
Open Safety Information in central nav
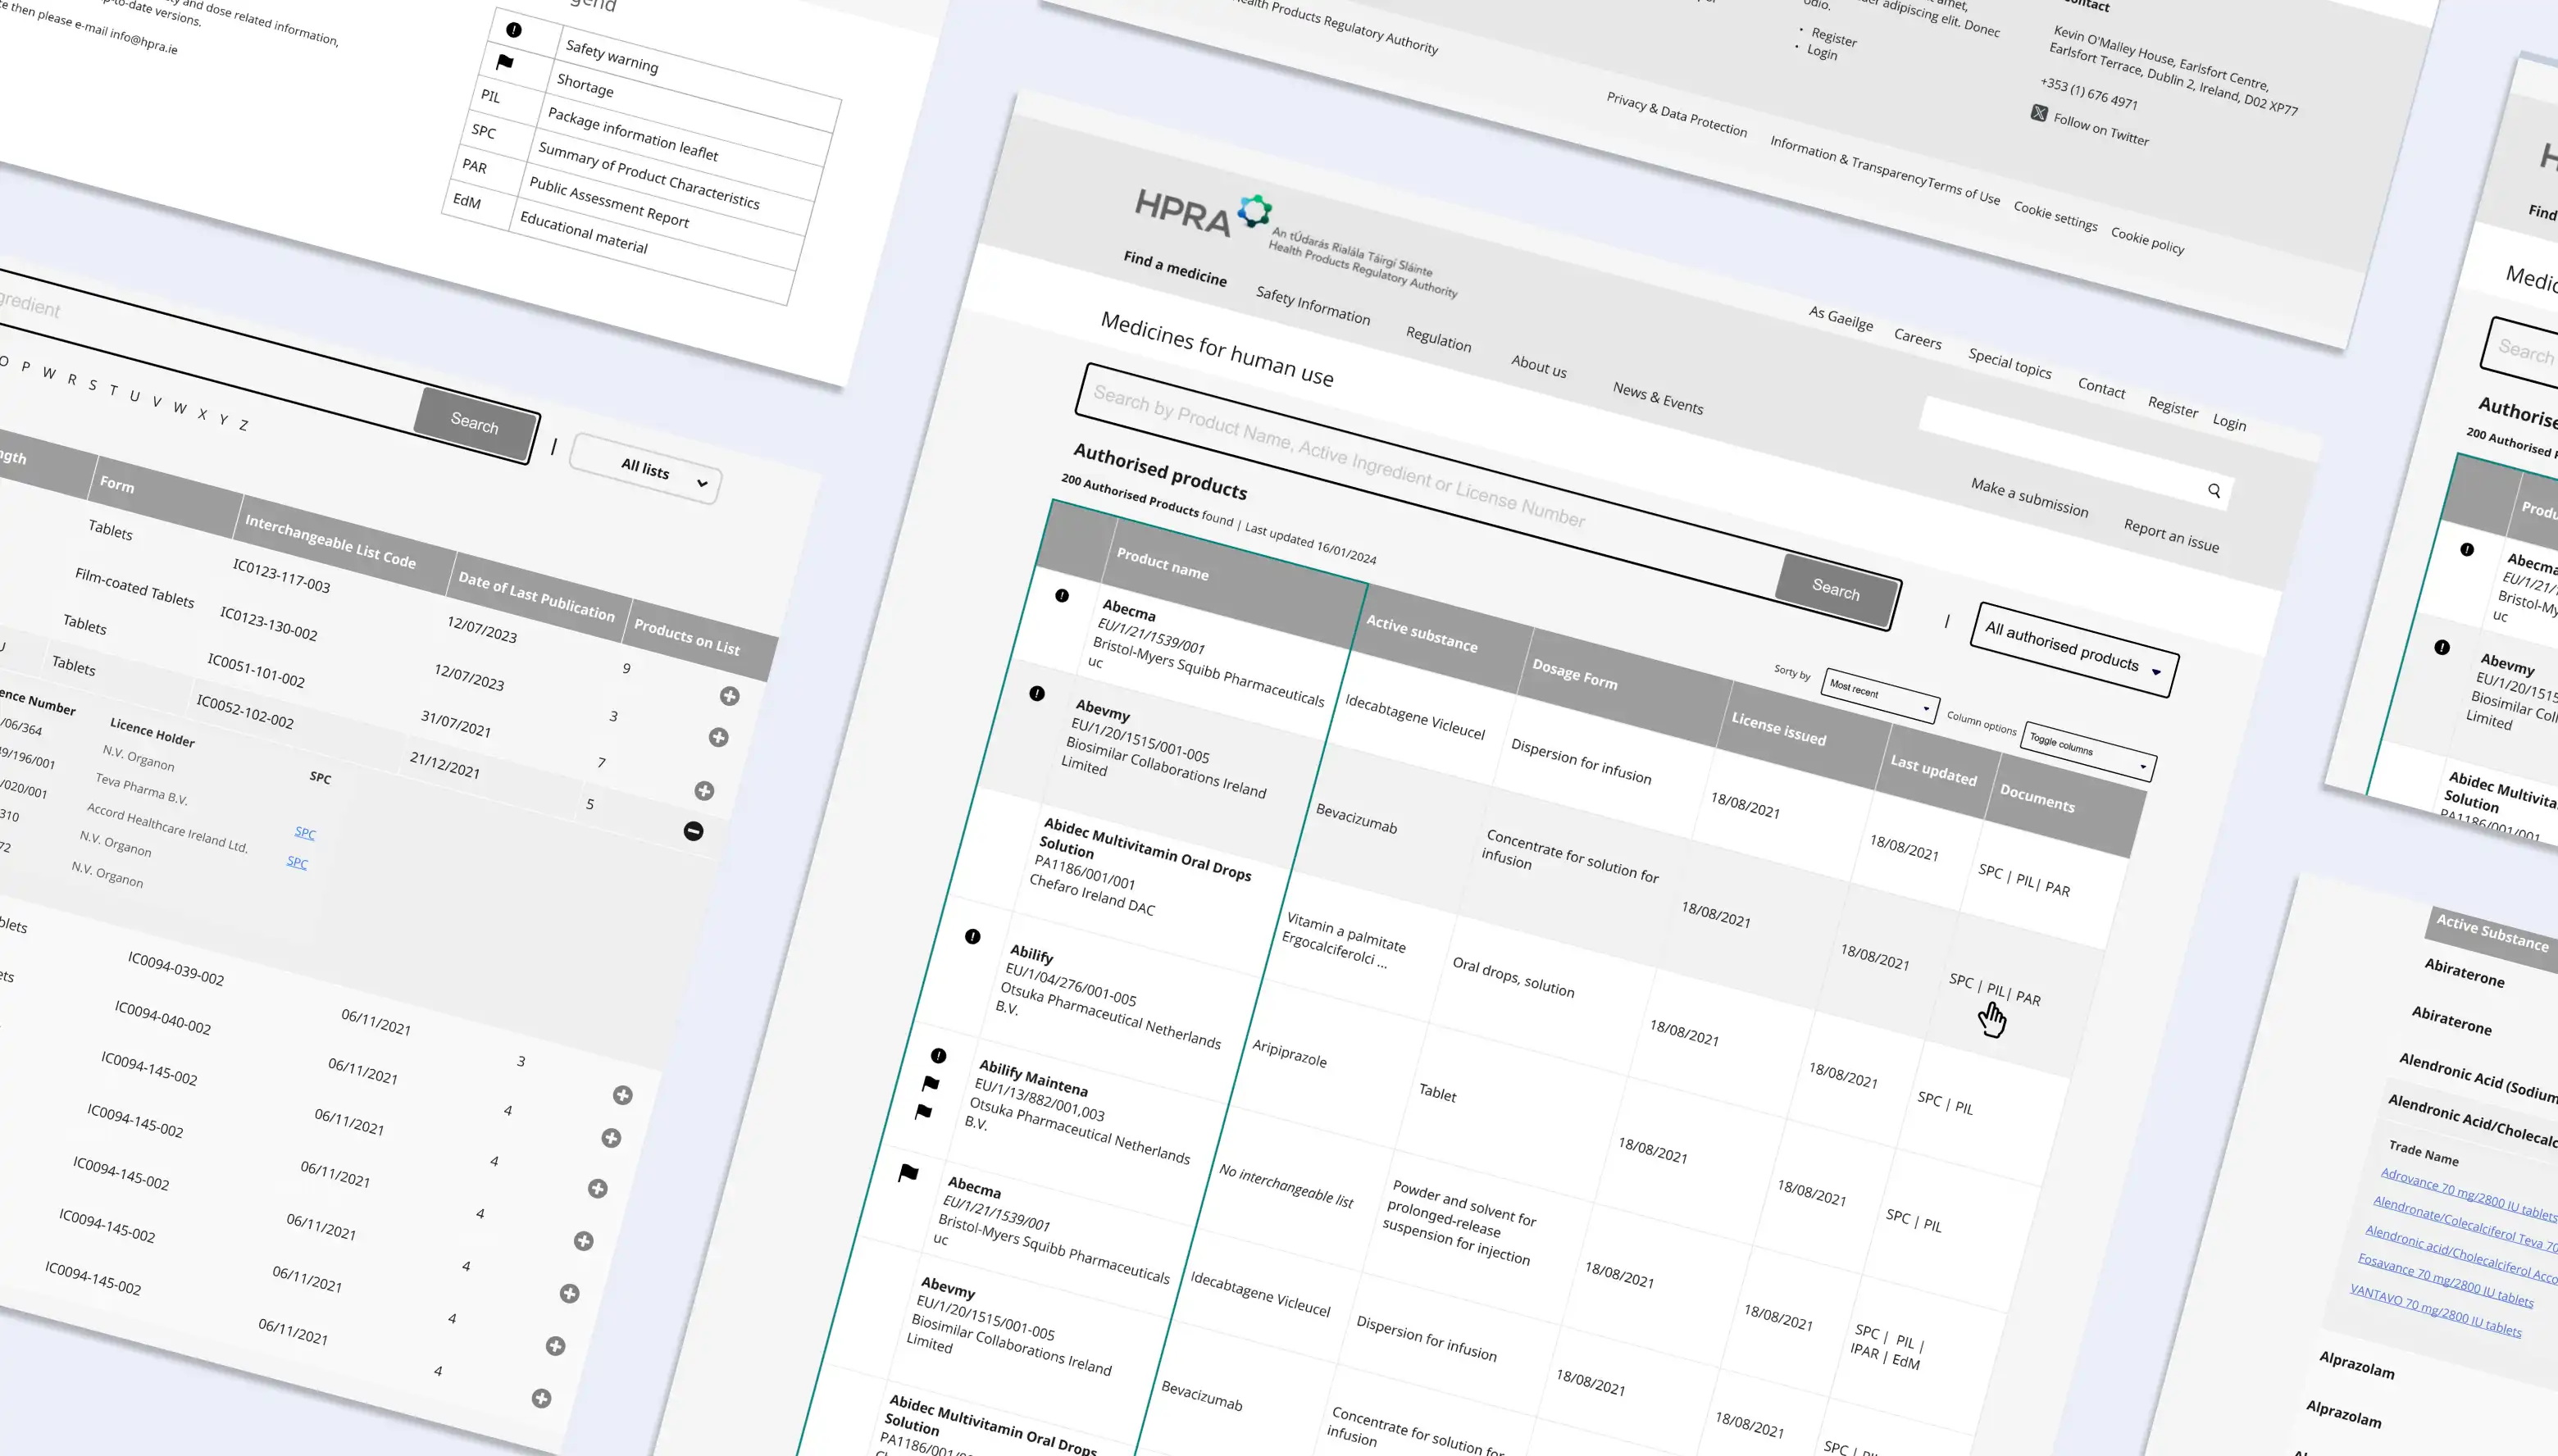pos(1313,305)
